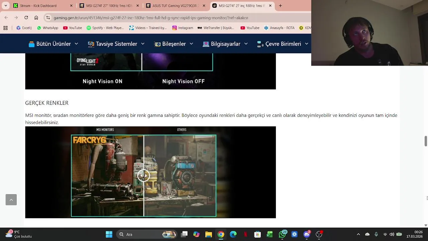The width and height of the screenshot is (428, 241).
Task: Open Discord from the taskbar
Action: (307, 234)
